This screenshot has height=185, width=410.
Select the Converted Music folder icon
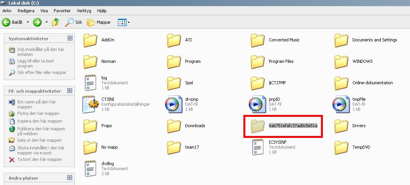click(x=258, y=40)
